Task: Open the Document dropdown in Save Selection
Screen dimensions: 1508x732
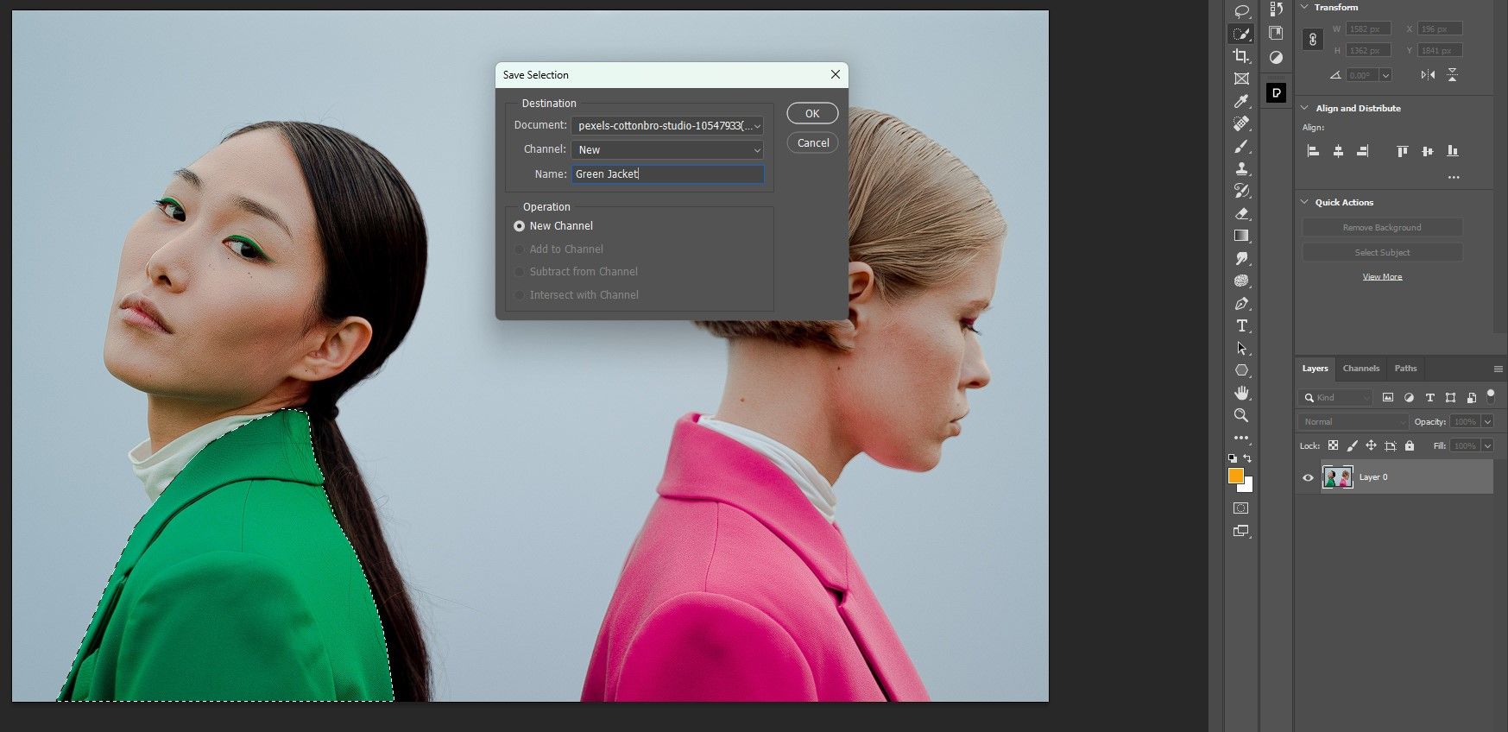Action: tap(667, 126)
